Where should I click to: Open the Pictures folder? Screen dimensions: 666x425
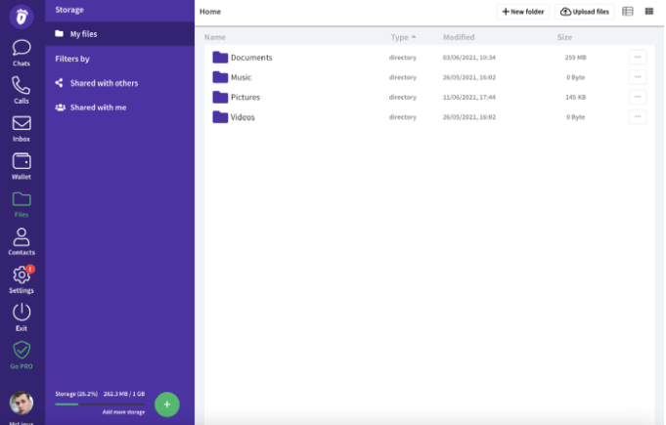click(x=236, y=97)
